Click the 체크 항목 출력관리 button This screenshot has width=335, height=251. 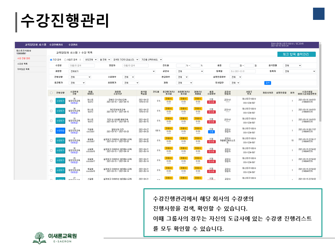click(x=296, y=54)
